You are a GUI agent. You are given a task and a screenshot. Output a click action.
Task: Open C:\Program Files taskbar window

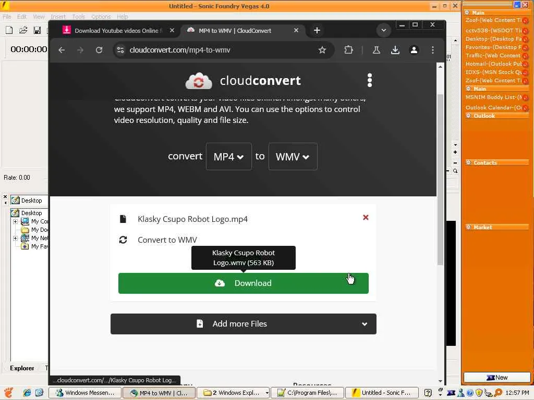coord(307,393)
